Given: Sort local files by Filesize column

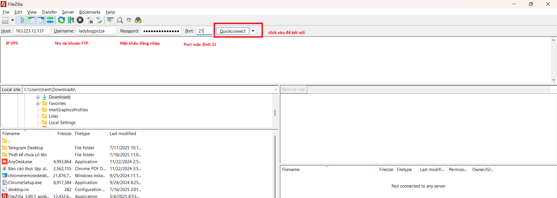Looking at the screenshot, I should click(x=62, y=134).
